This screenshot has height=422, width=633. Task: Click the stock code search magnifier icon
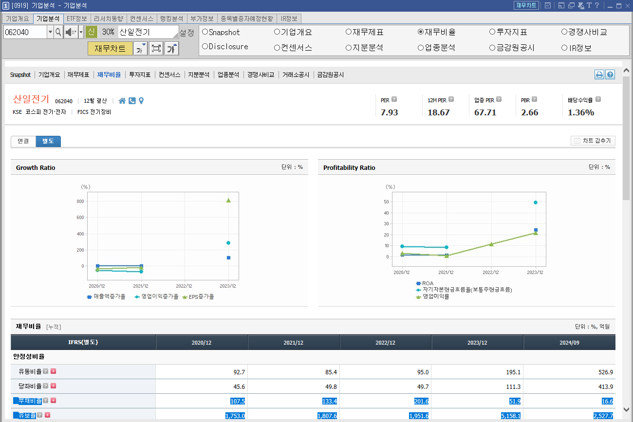58,32
